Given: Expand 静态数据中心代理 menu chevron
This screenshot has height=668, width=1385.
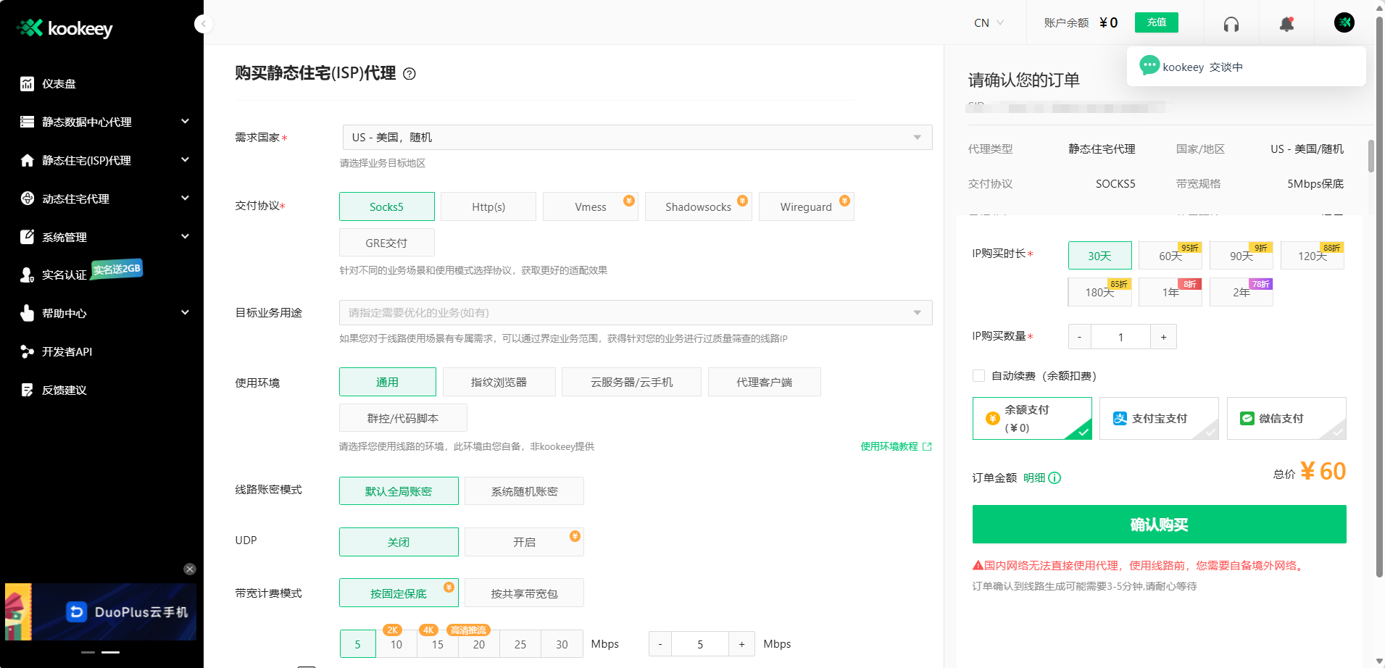Looking at the screenshot, I should click(185, 121).
